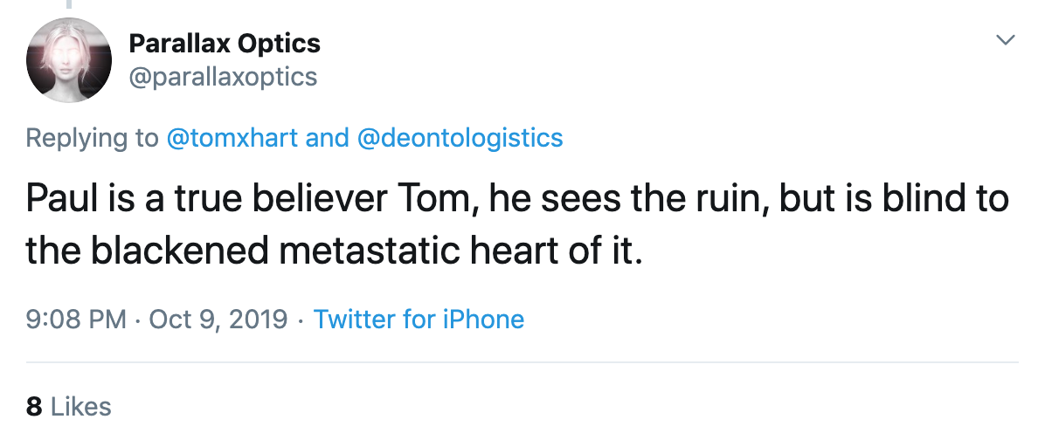The height and width of the screenshot is (447, 1045).
Task: Open the Parallax Optics display name
Action: coord(225,43)
